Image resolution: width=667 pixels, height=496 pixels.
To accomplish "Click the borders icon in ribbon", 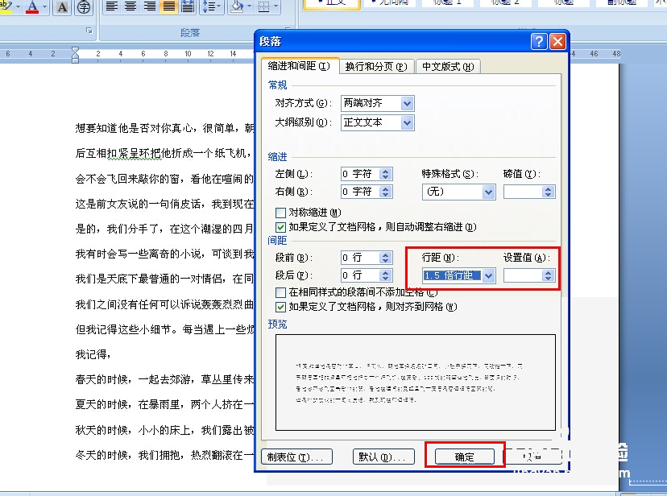I will tap(264, 6).
